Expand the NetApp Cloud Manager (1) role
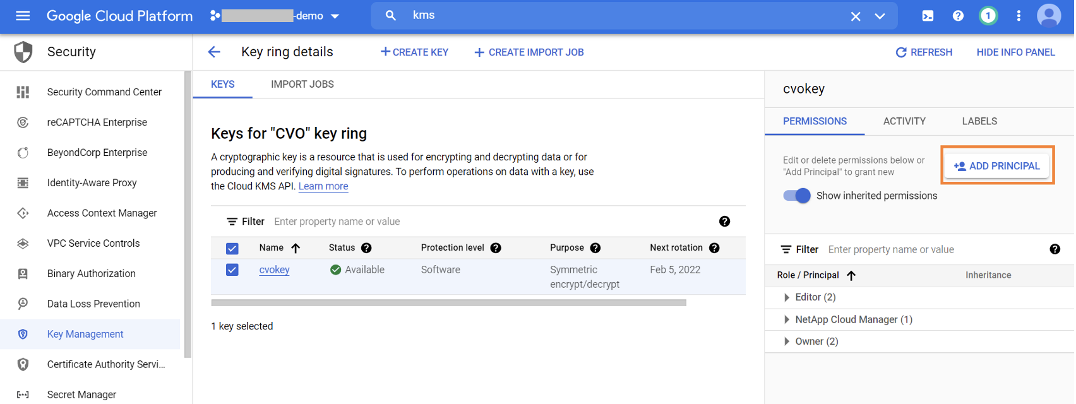Screen dimensions: 1076x404 (787, 320)
